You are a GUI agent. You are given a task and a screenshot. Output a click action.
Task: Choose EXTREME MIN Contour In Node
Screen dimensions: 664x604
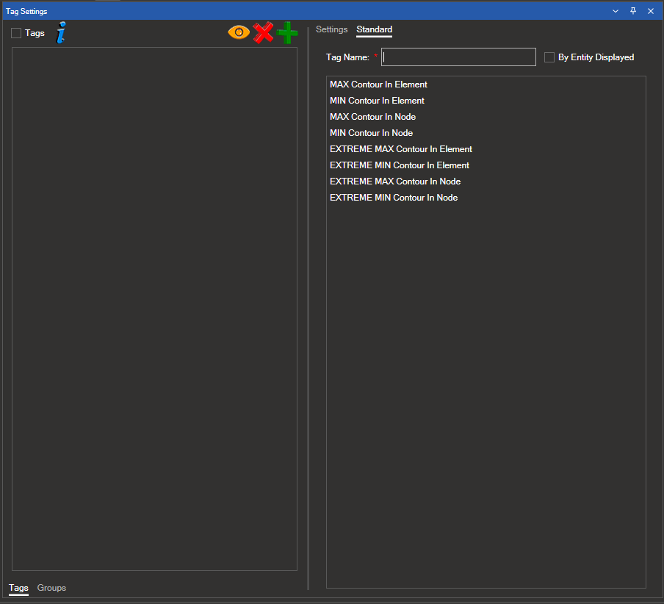[394, 198]
